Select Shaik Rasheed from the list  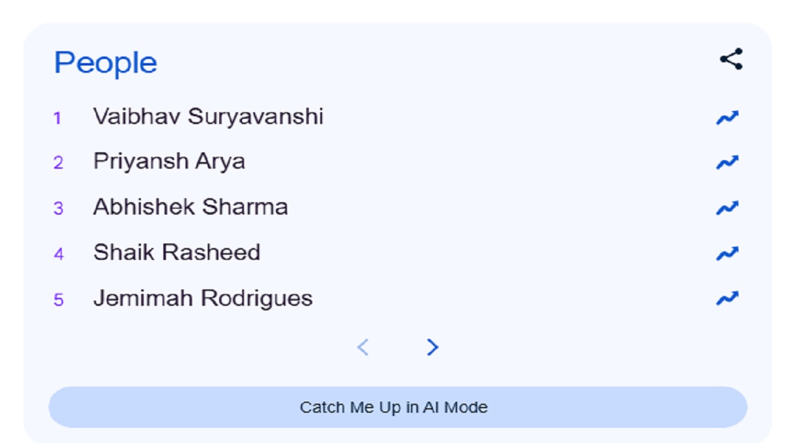click(x=176, y=253)
